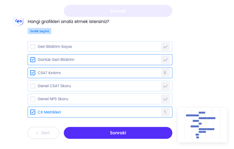The image size is (234, 149).
Task: Uncheck the CSAT Kırılımı checkbox
Action: (33, 73)
